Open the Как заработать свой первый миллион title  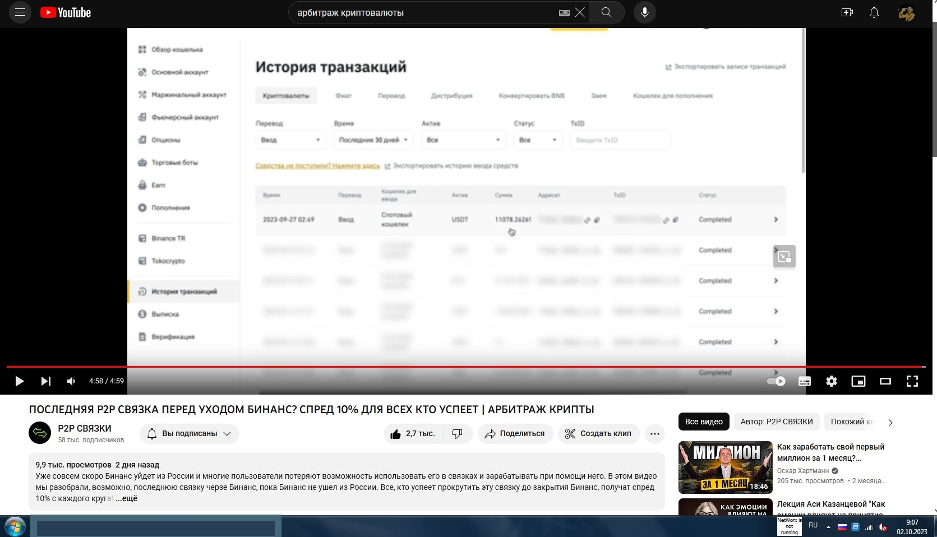(830, 452)
